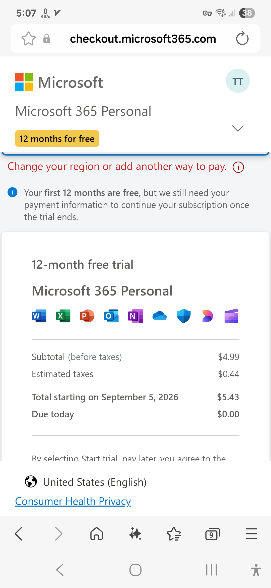Bookmark page with the address bar star
This screenshot has height=588, width=271.
tap(29, 39)
